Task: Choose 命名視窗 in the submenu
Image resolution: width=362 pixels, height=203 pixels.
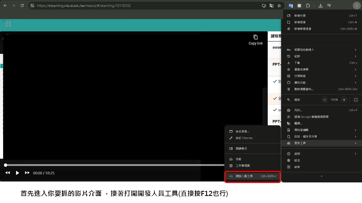Action: coord(253,131)
